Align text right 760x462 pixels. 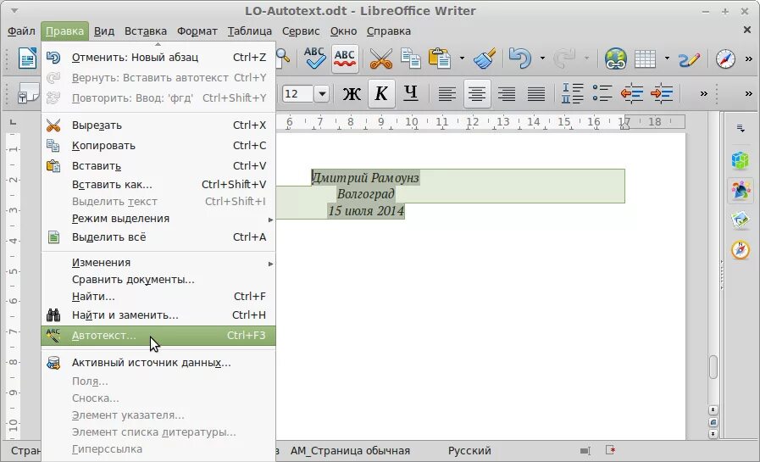pyautogui.click(x=507, y=93)
